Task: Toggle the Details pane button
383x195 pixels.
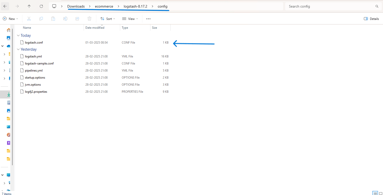Action: coord(371,19)
